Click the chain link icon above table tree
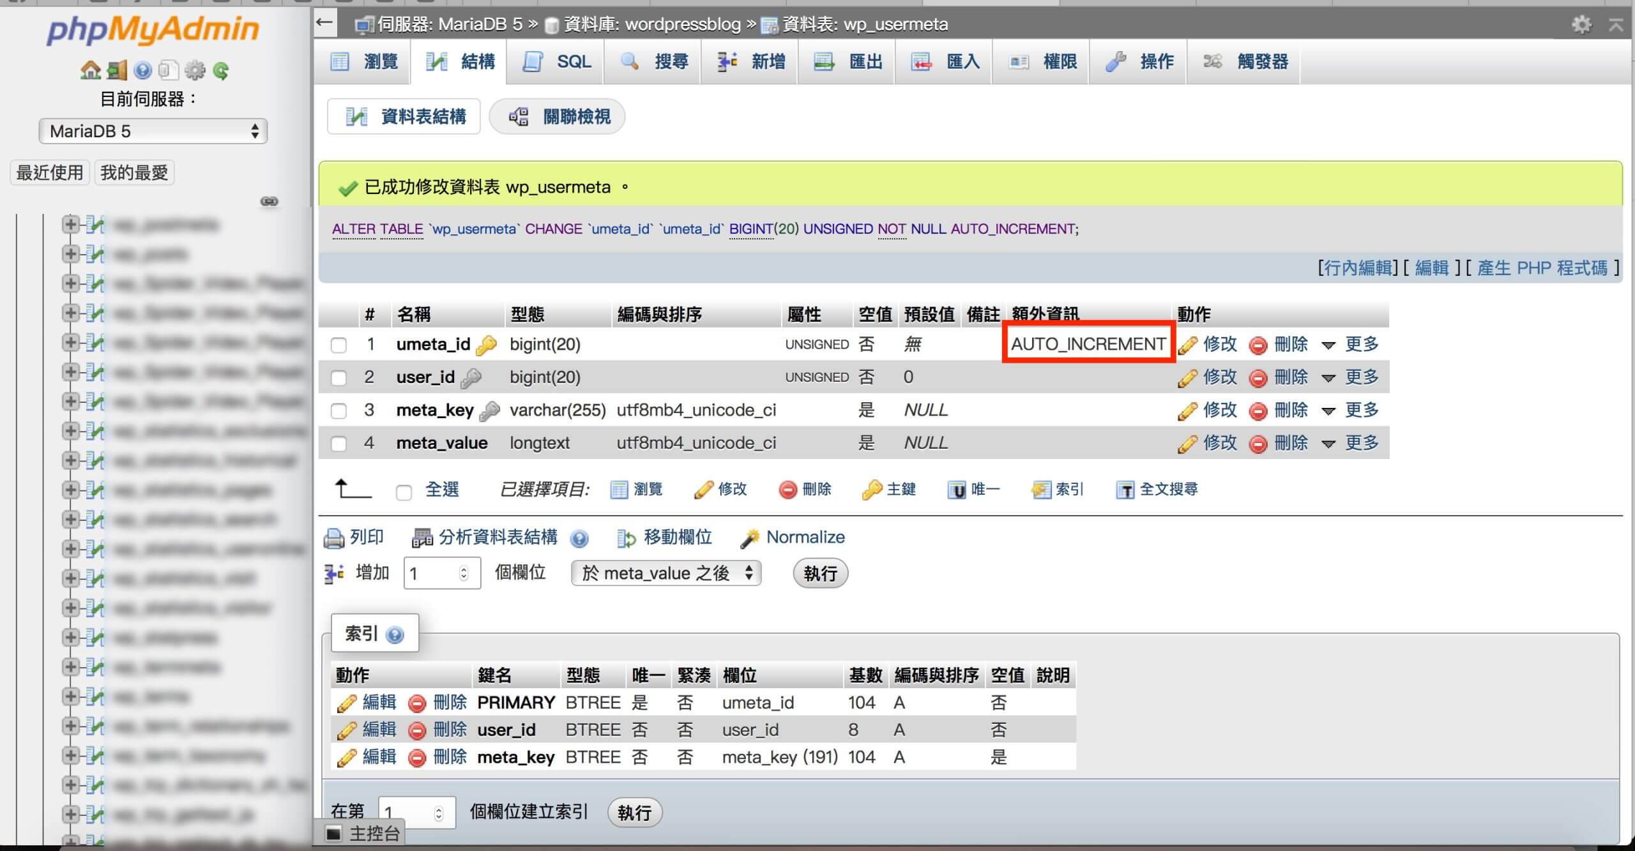The height and width of the screenshot is (851, 1635). pos(269,202)
